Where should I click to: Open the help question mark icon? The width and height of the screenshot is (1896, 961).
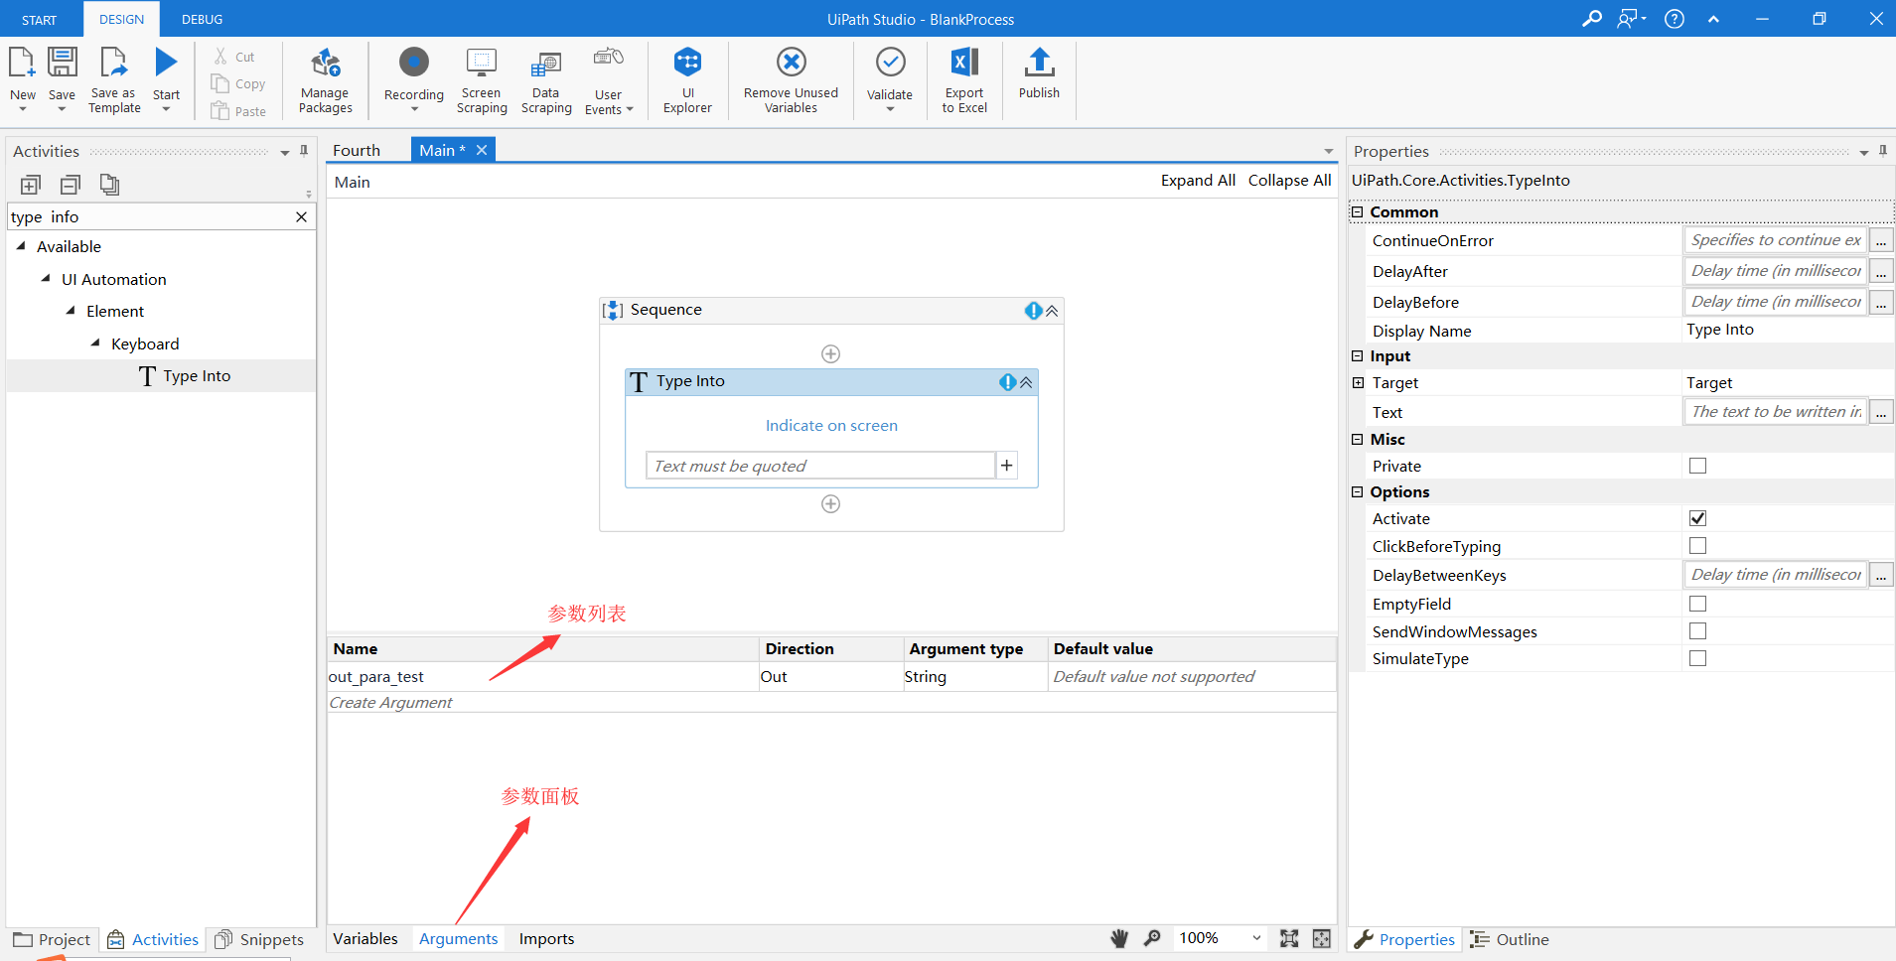1675,19
